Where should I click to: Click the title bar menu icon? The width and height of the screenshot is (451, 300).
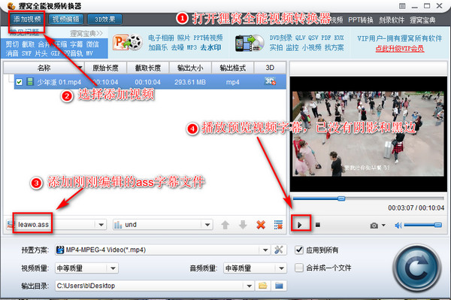tap(402, 6)
